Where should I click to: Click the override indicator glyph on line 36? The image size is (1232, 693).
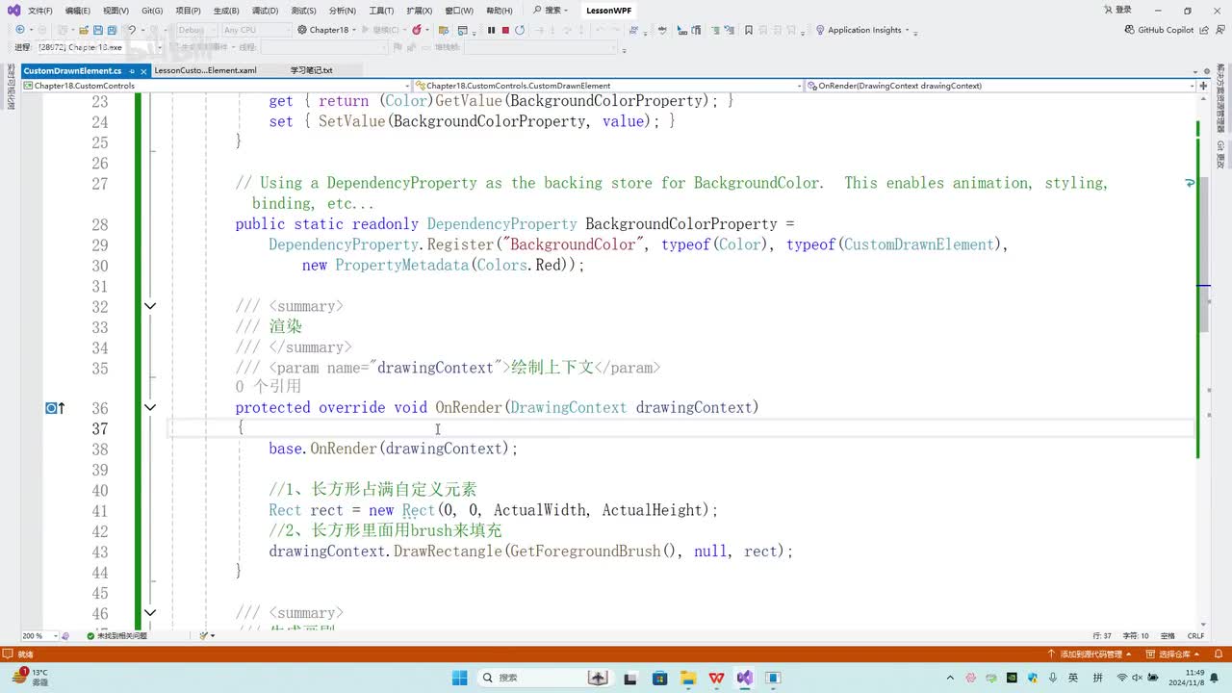click(x=56, y=408)
